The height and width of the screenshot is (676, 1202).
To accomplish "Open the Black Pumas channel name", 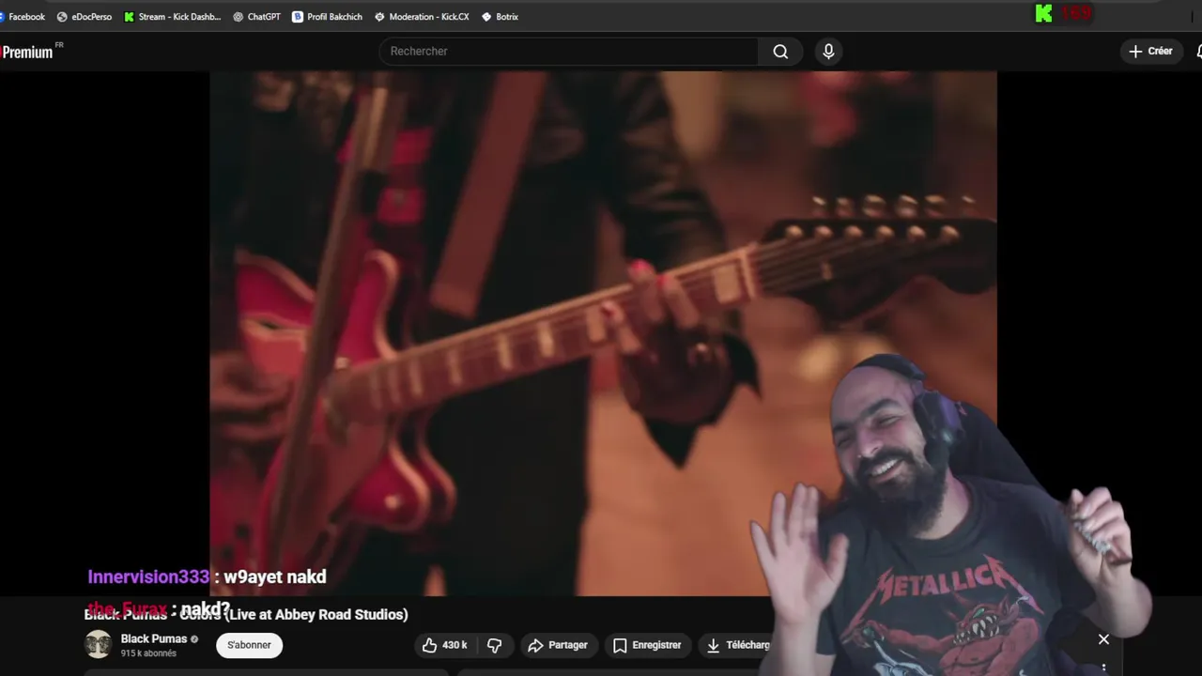I will coord(154,638).
